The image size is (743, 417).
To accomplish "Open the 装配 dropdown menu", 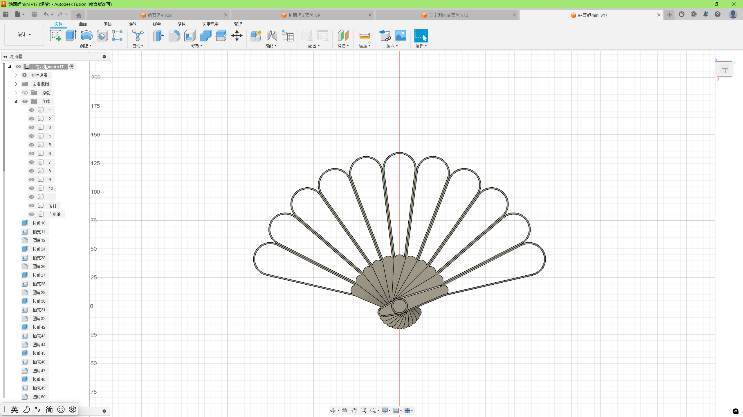I will 271,46.
